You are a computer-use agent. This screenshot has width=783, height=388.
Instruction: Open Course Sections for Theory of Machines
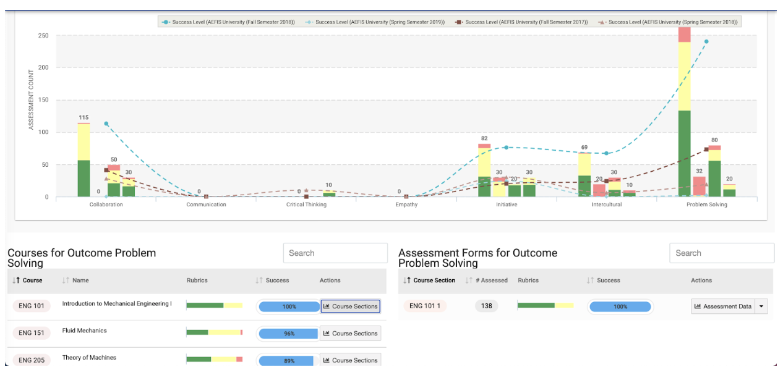(350, 360)
